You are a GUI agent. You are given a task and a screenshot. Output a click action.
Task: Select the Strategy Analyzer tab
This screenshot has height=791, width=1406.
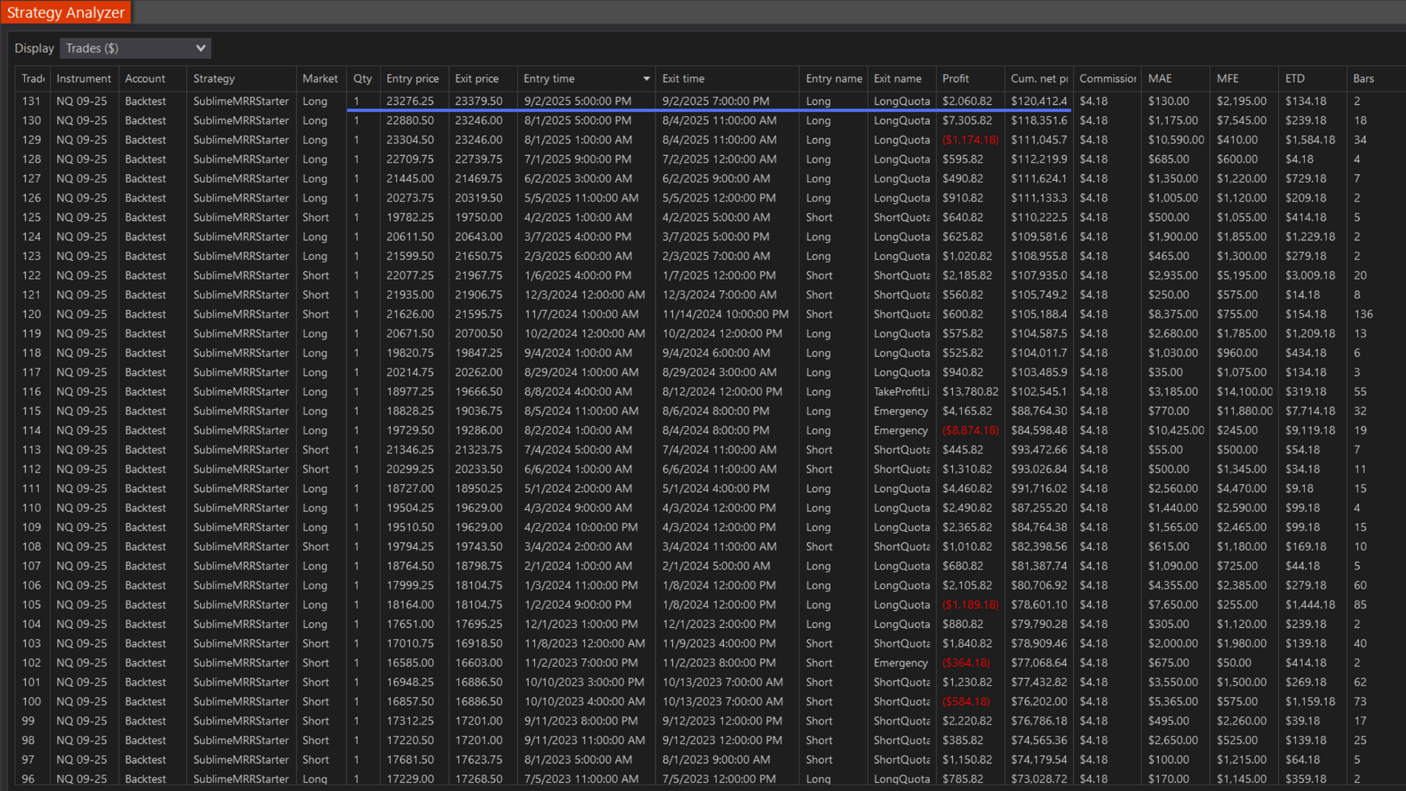(66, 12)
